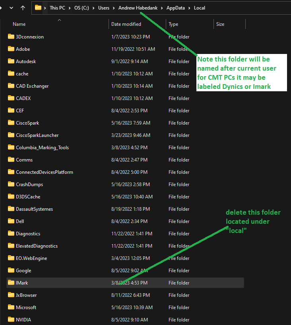Click the JxBrowser folder icon
Viewport: 291px width, 325px height.
11,295
